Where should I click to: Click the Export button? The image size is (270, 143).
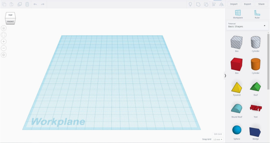click(247, 4)
